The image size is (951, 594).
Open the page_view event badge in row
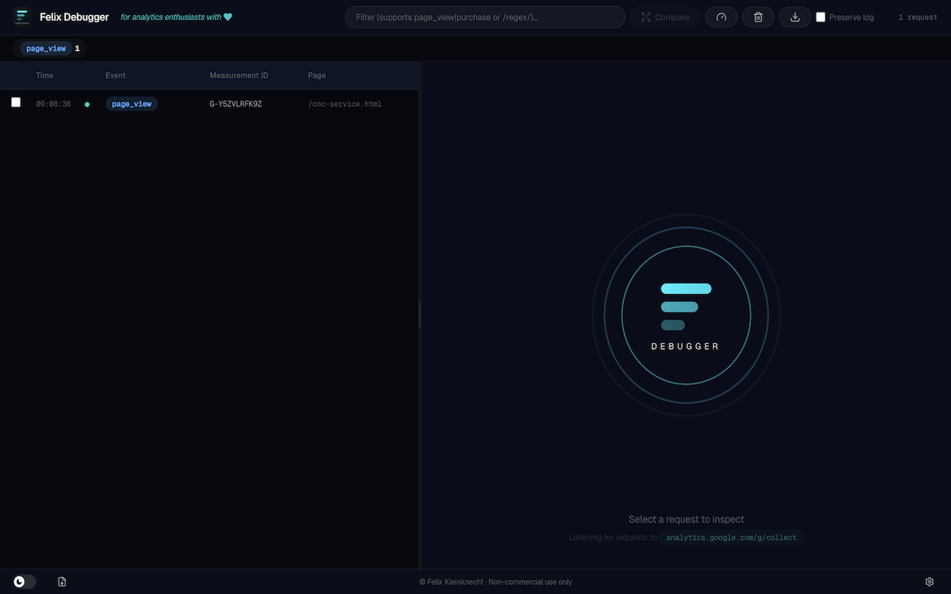point(132,104)
